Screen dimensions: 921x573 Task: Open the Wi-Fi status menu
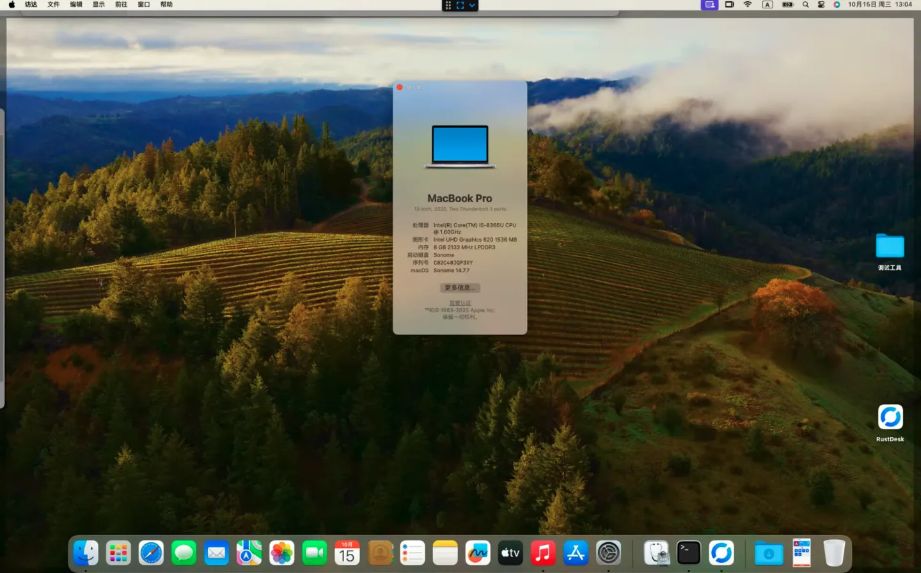pyautogui.click(x=748, y=4)
